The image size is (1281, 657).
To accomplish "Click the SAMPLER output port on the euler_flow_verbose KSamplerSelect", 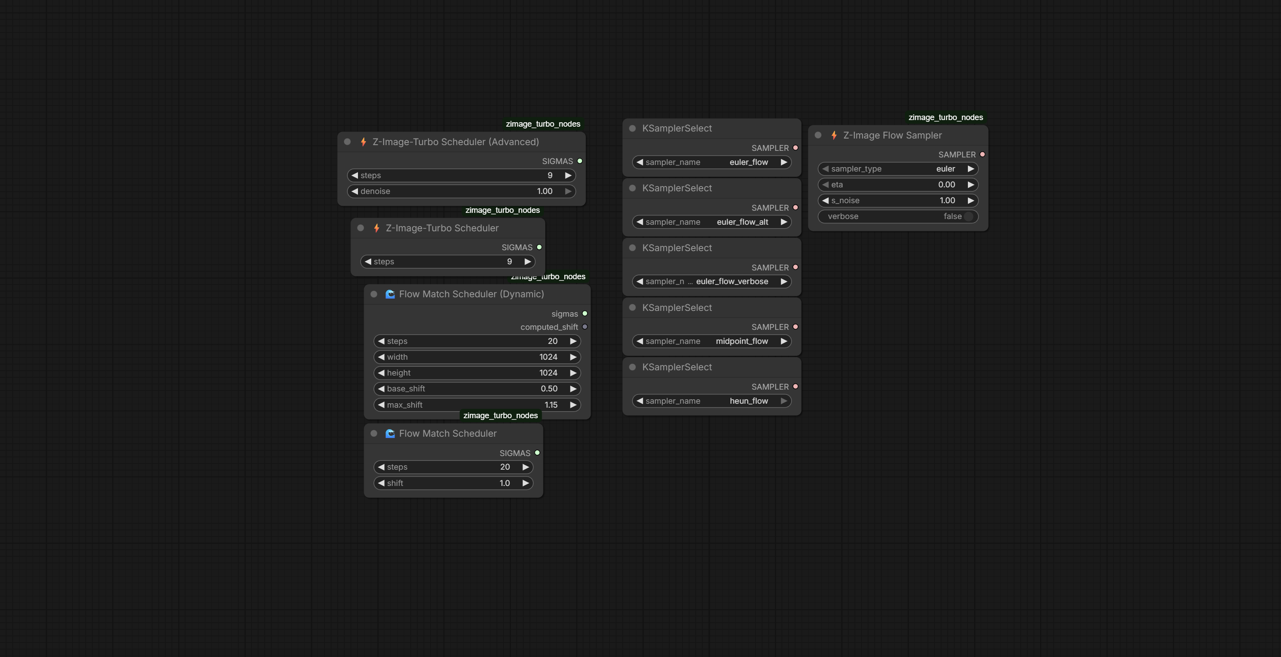I will [x=796, y=267].
